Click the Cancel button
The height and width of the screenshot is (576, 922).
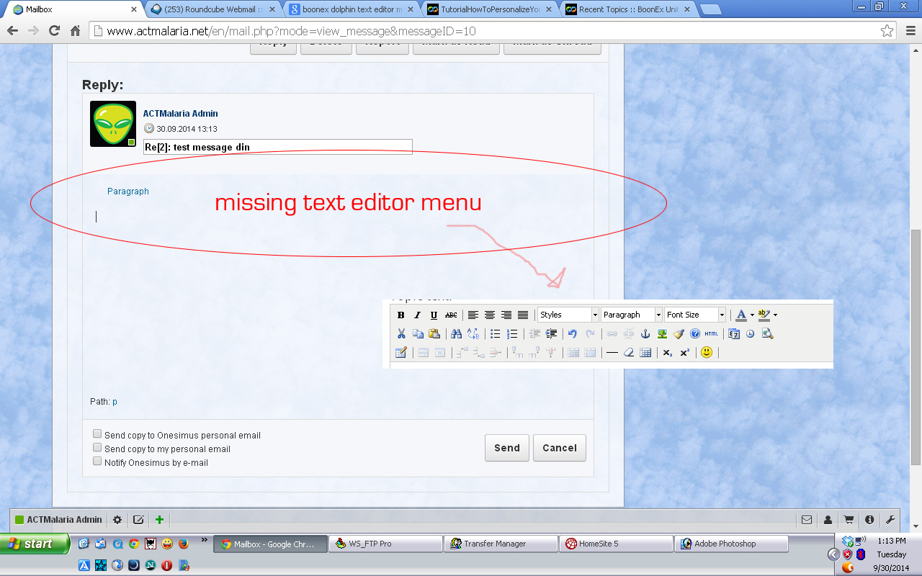(559, 448)
